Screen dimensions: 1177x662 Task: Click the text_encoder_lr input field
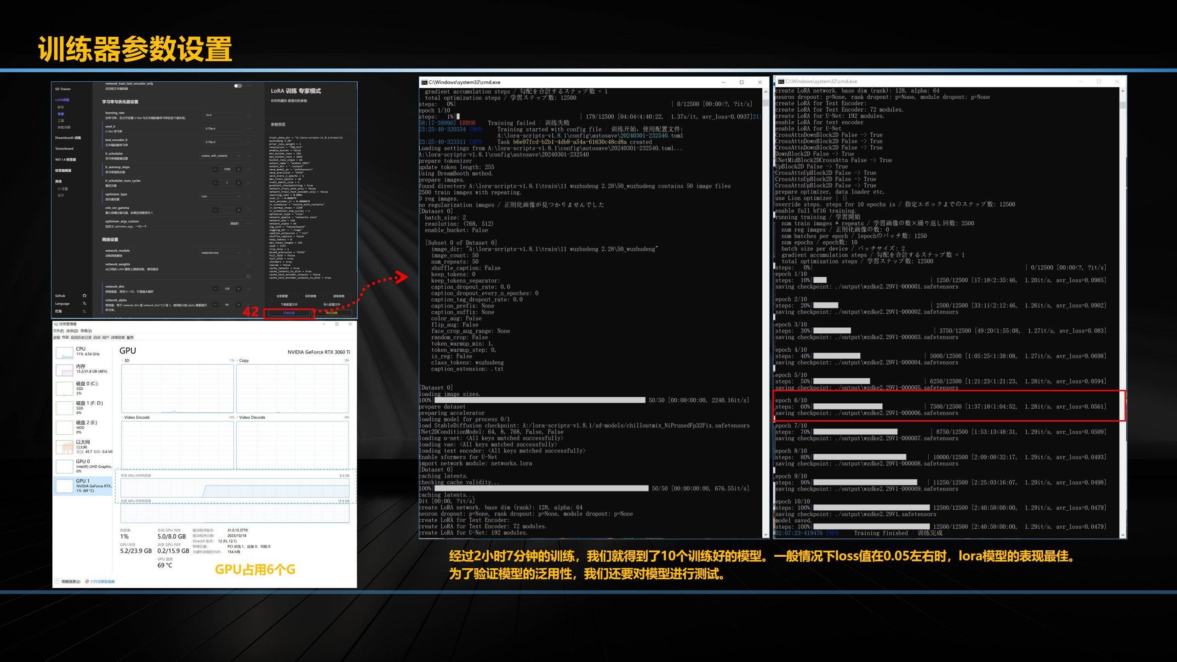click(x=223, y=142)
